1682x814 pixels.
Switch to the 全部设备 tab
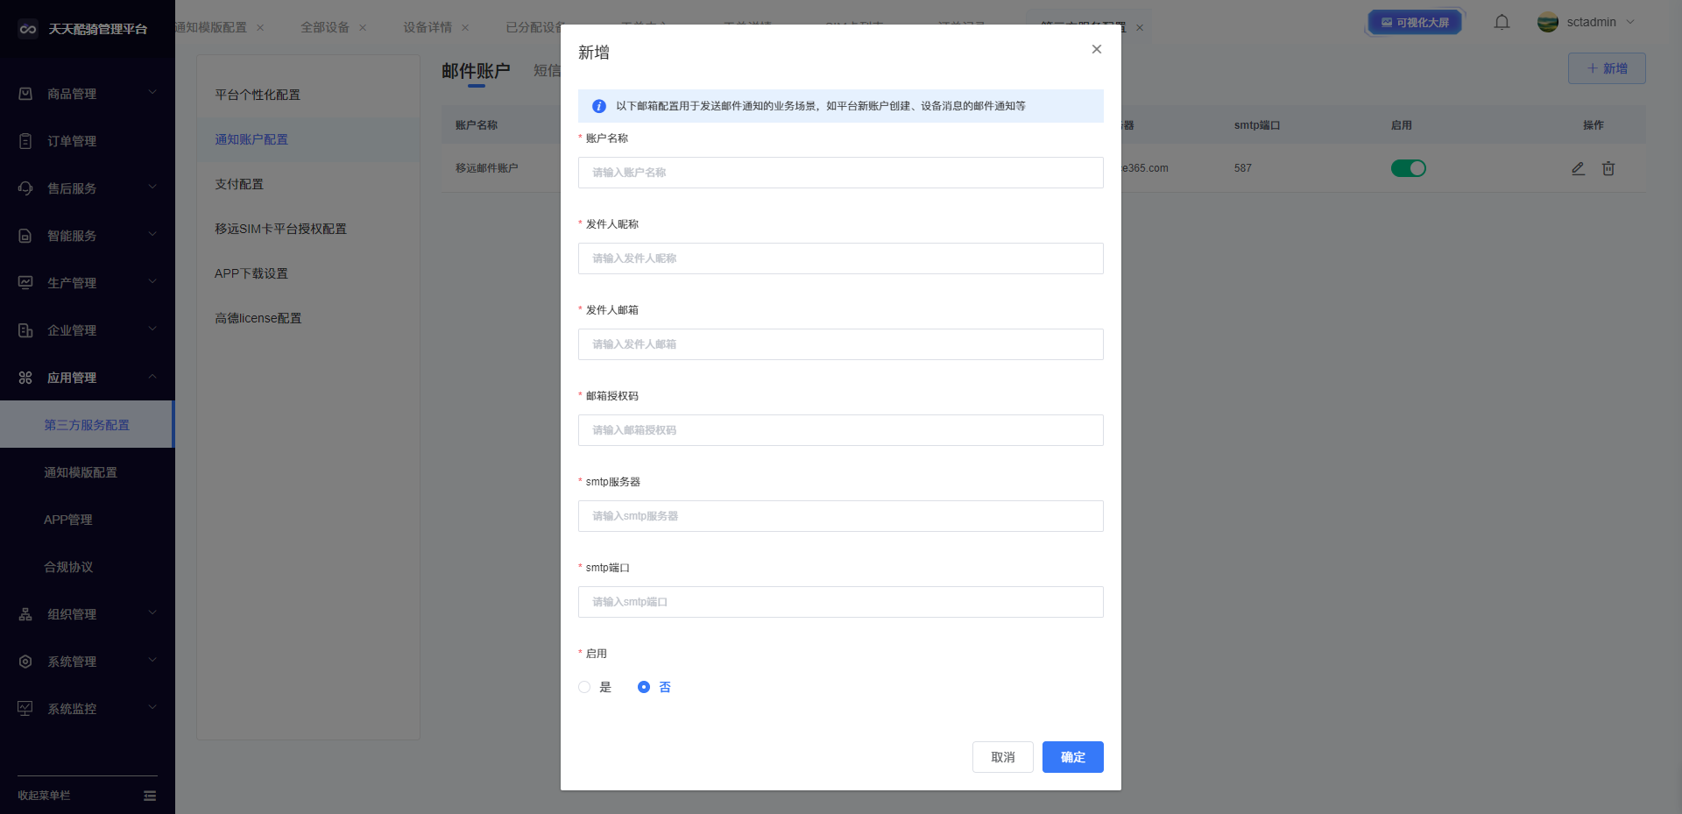[325, 27]
